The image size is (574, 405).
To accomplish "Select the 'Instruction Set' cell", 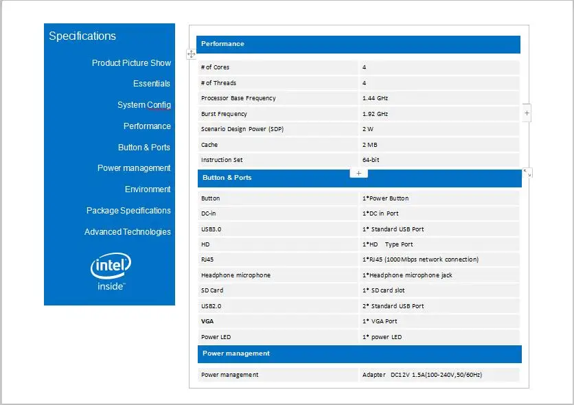I will pos(278,160).
